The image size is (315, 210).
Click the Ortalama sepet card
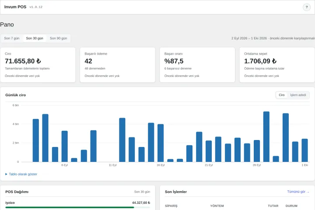point(277,65)
